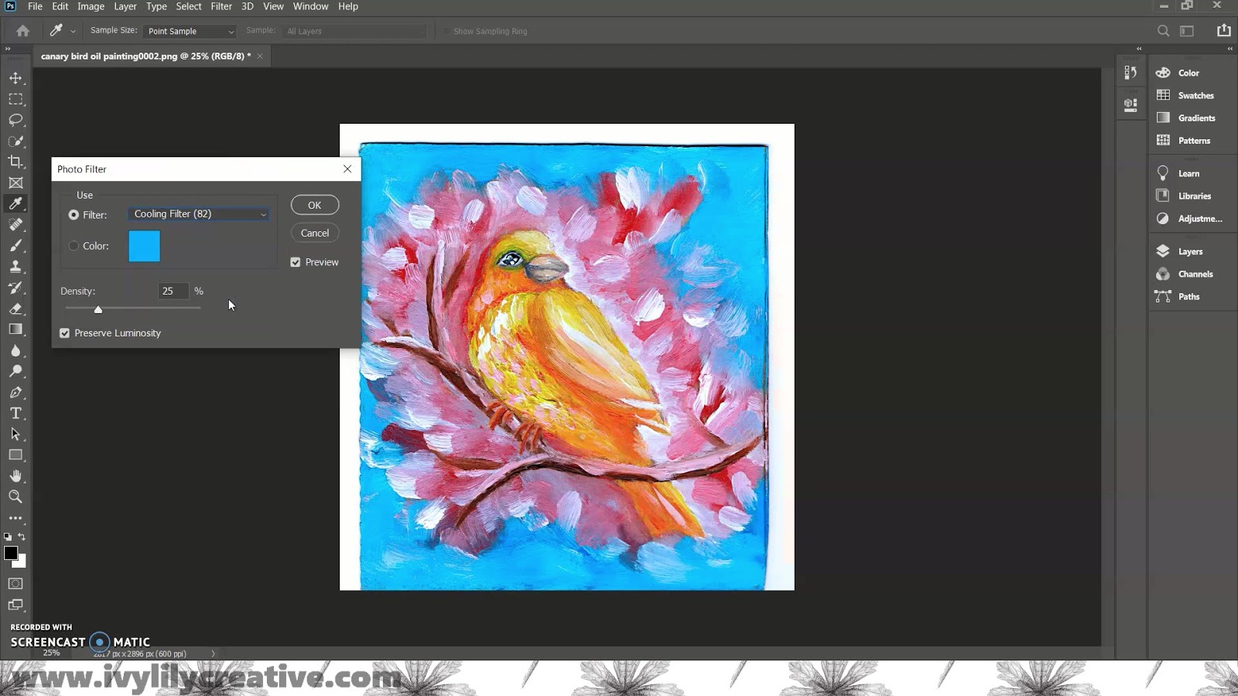The width and height of the screenshot is (1238, 696).
Task: Expand the status bar info arrow
Action: click(214, 653)
